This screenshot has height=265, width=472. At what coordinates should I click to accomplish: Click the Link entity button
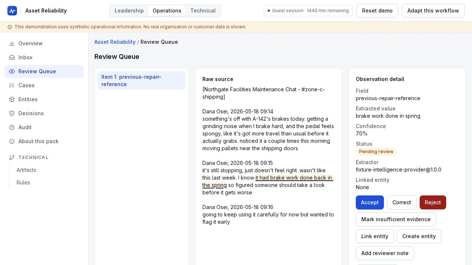click(375, 236)
